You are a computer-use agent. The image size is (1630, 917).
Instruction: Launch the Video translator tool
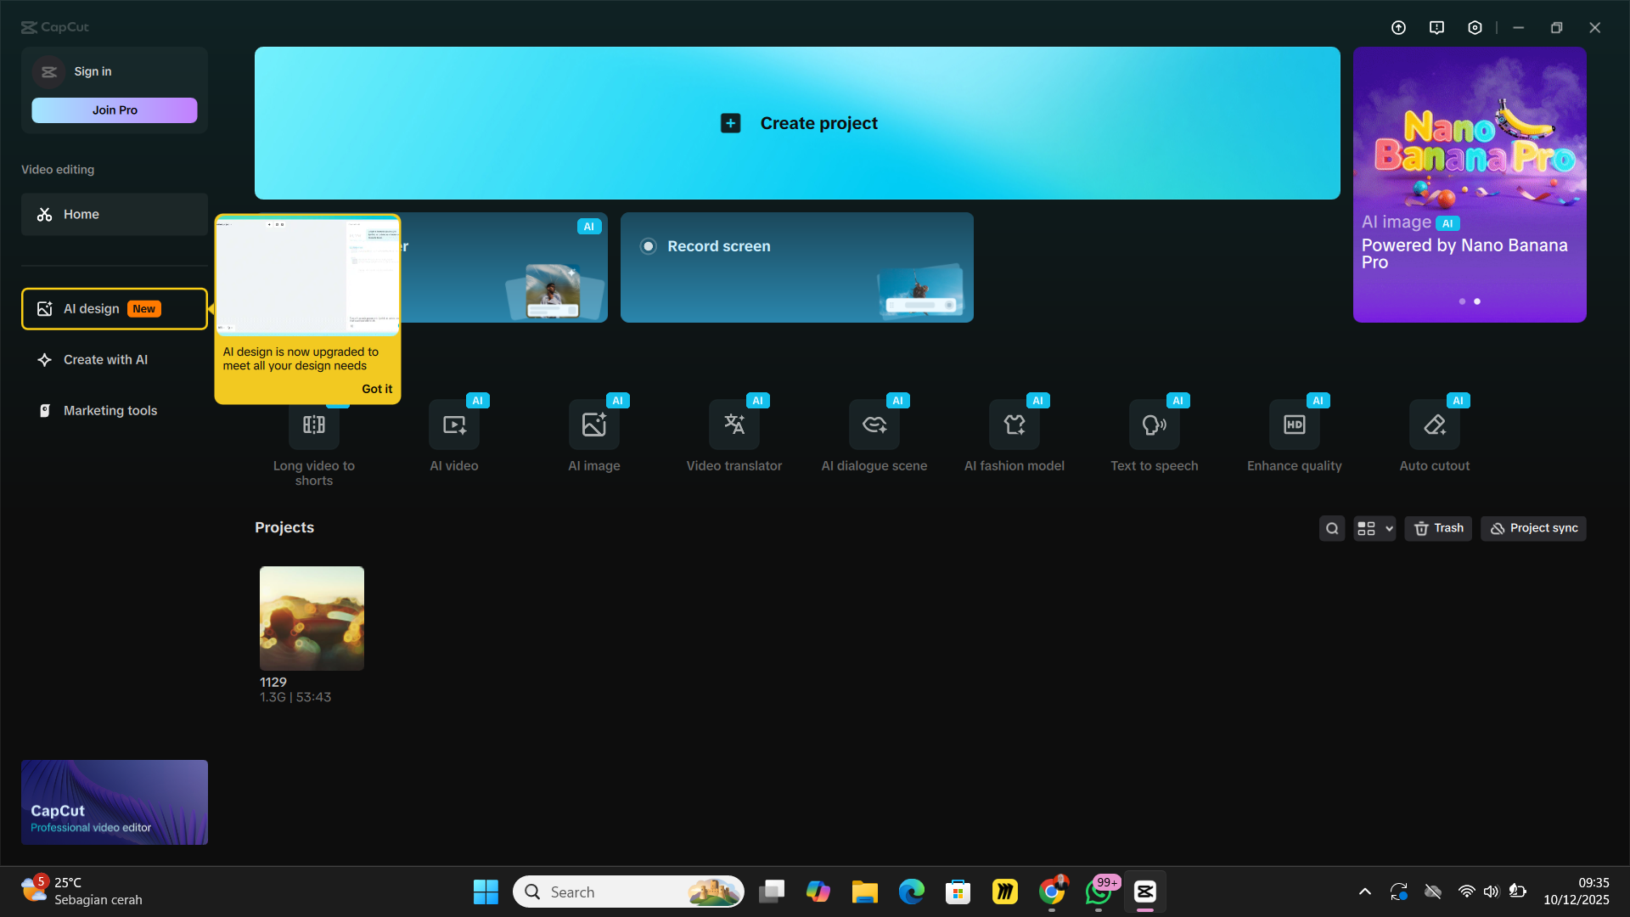(734, 425)
